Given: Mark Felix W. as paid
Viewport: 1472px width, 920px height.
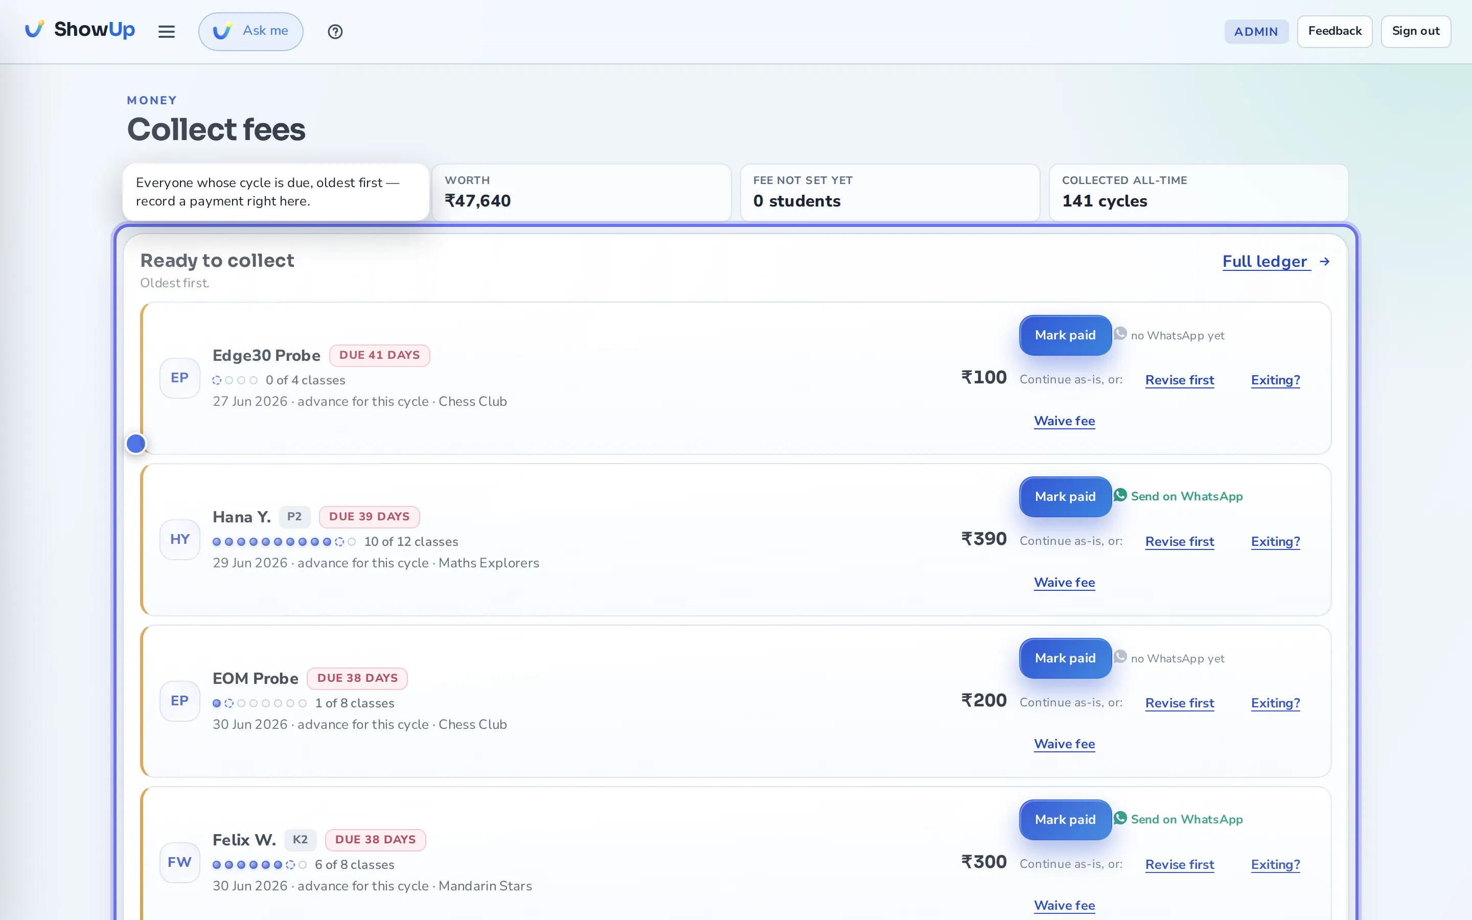Looking at the screenshot, I should pyautogui.click(x=1065, y=820).
